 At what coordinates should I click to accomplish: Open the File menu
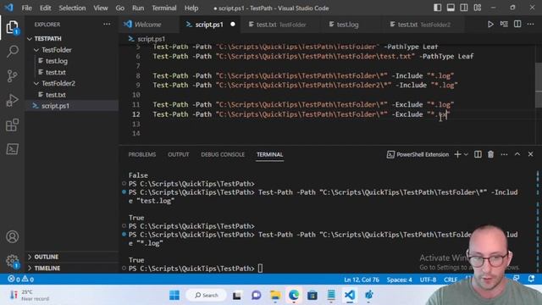click(26, 8)
